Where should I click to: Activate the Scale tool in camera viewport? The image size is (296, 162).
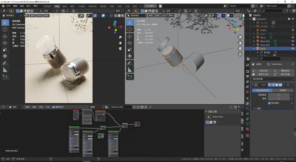pos(5,50)
